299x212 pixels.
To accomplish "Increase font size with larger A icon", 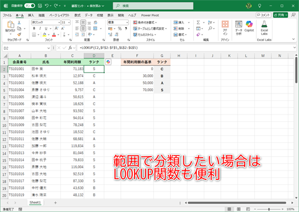I will point(56,29).
